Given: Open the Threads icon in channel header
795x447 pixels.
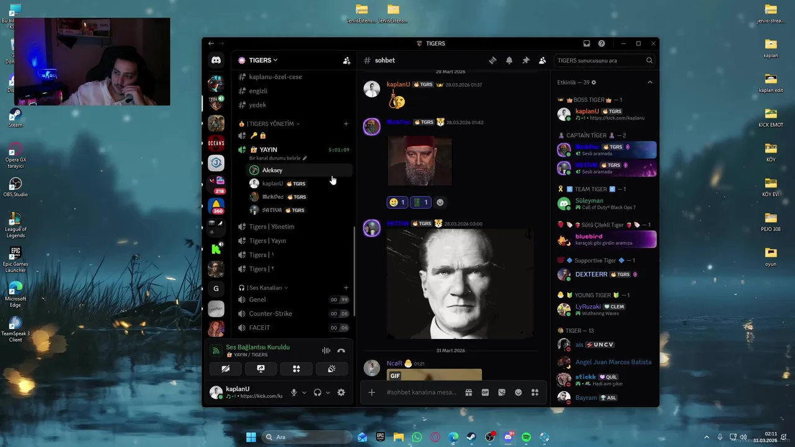Looking at the screenshot, I should (493, 60).
